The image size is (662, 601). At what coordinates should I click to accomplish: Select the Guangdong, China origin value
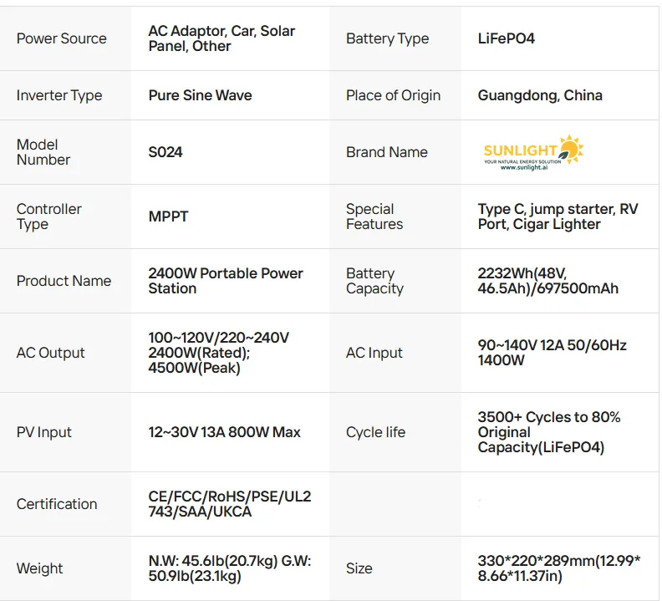pyautogui.click(x=539, y=95)
